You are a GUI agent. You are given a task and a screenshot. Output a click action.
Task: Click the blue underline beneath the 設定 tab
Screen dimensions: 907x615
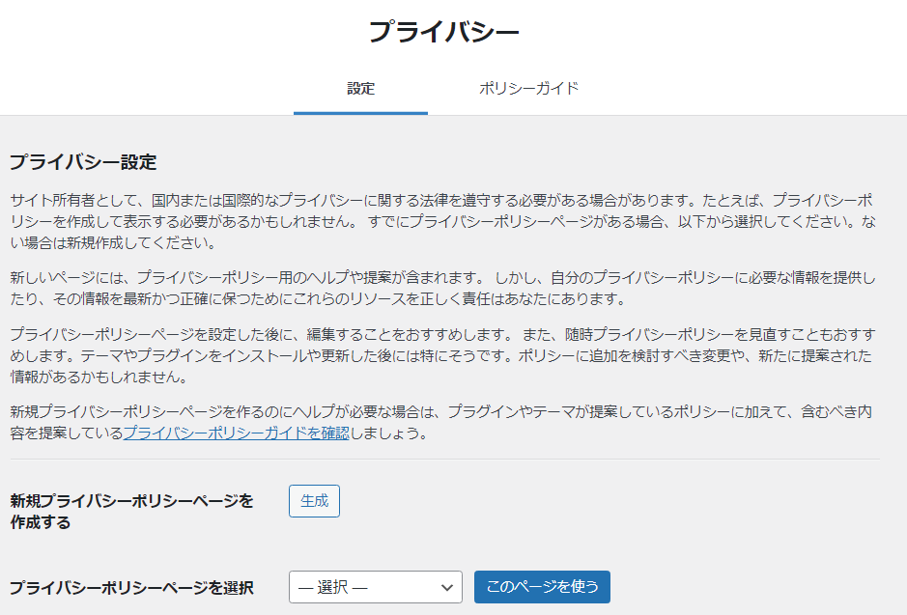point(360,113)
